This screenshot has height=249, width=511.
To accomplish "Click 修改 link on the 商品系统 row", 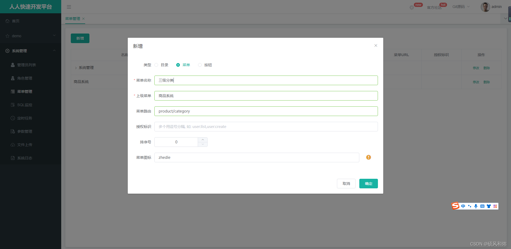I will [476, 82].
